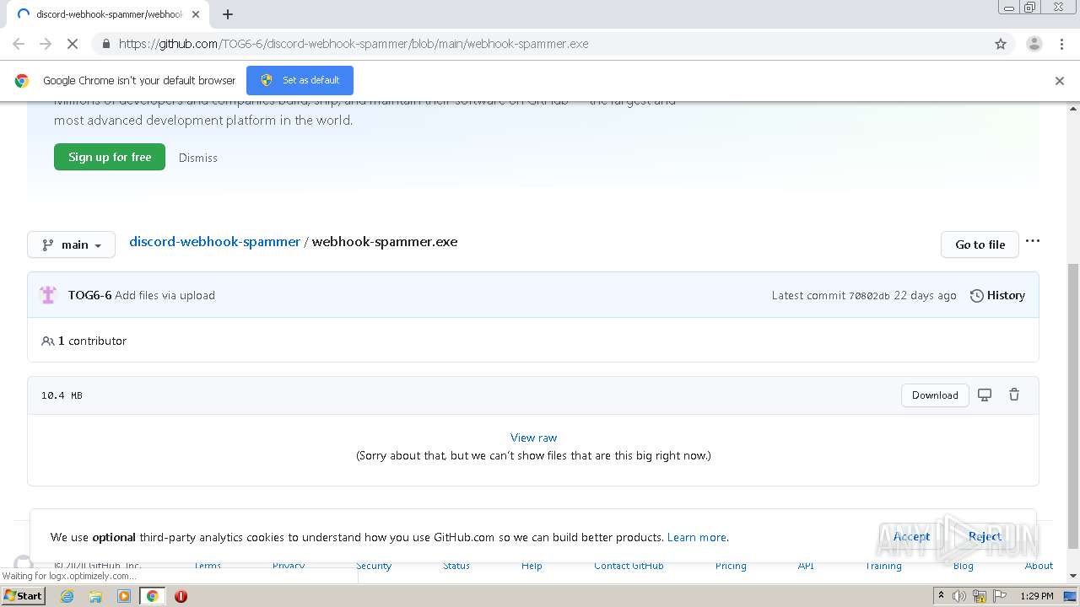Click the taskbar clock 1:29 PM
This screenshot has width=1080, height=607.
click(1037, 596)
